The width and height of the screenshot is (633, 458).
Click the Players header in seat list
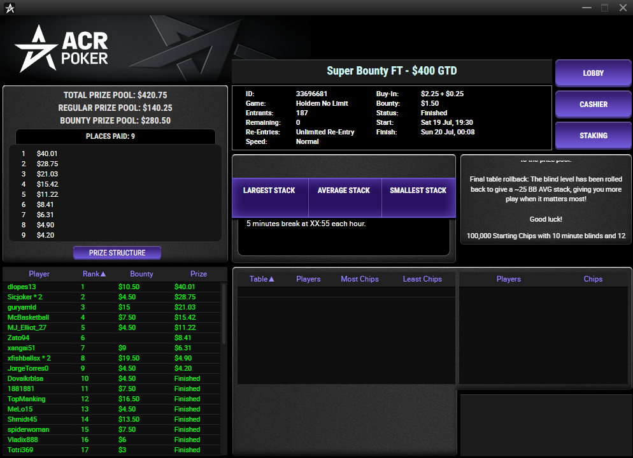point(508,279)
